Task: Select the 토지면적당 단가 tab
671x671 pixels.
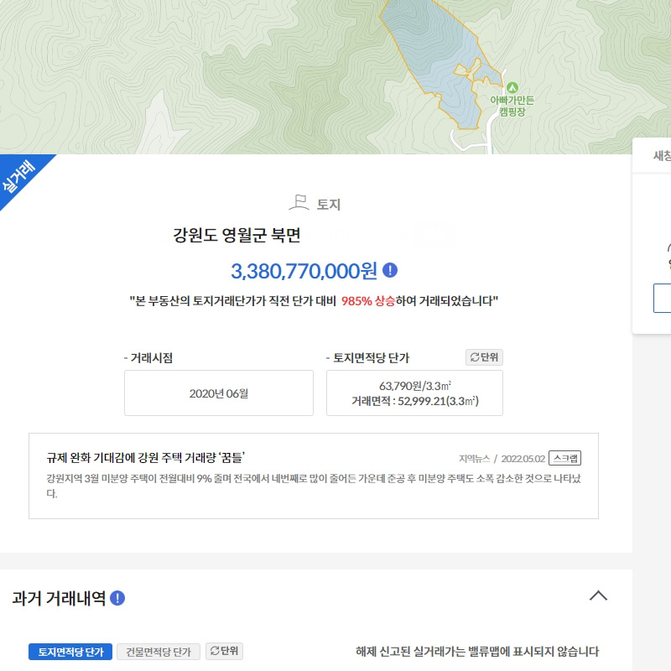Action: [70, 651]
